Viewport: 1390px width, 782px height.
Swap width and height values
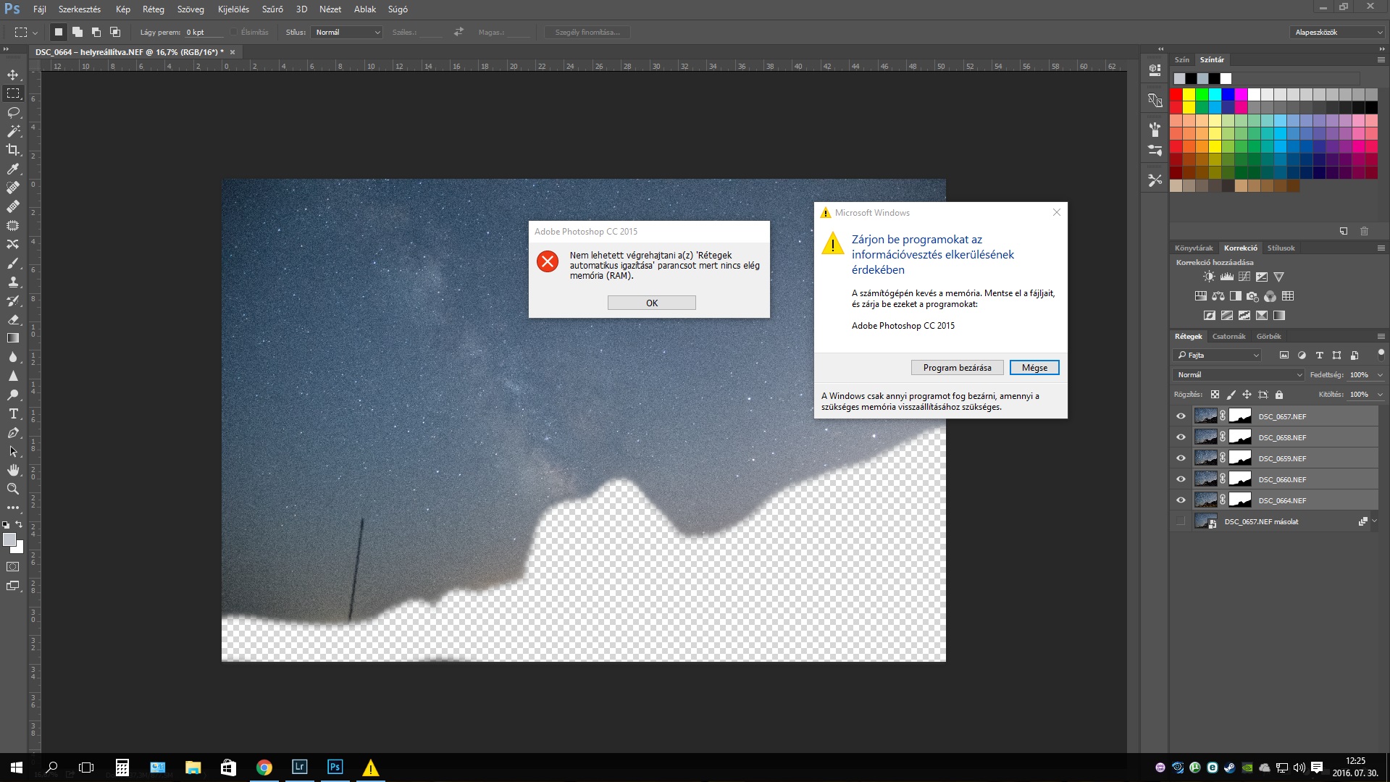tap(459, 32)
